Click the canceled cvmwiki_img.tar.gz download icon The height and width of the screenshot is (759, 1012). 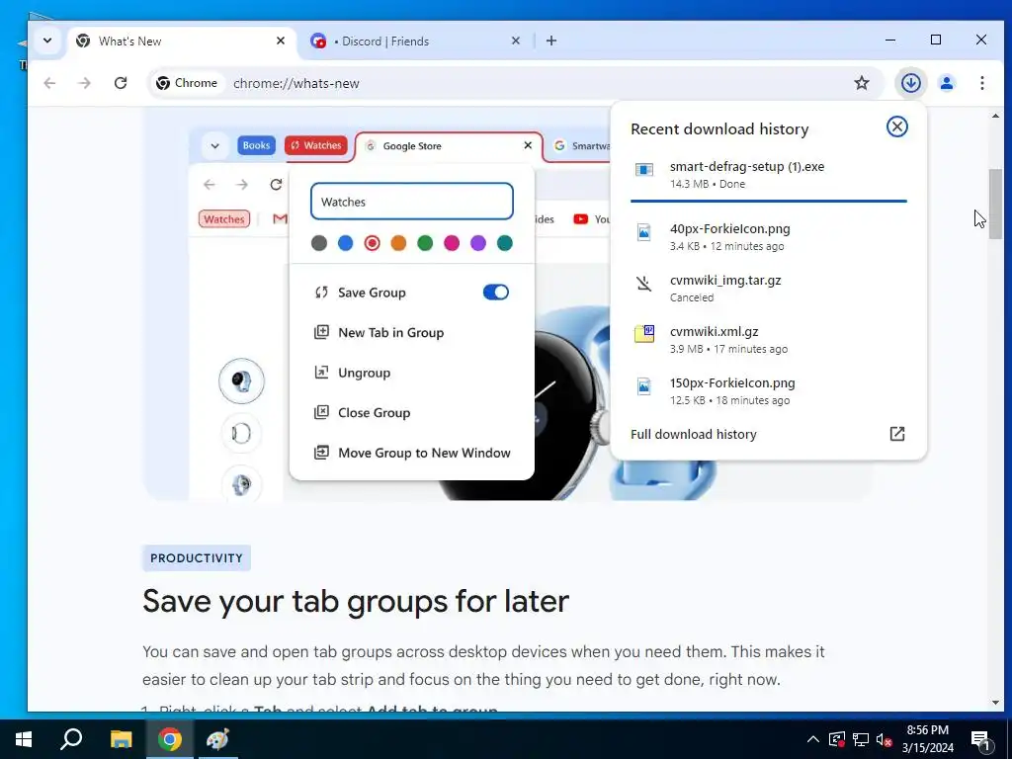coord(643,283)
